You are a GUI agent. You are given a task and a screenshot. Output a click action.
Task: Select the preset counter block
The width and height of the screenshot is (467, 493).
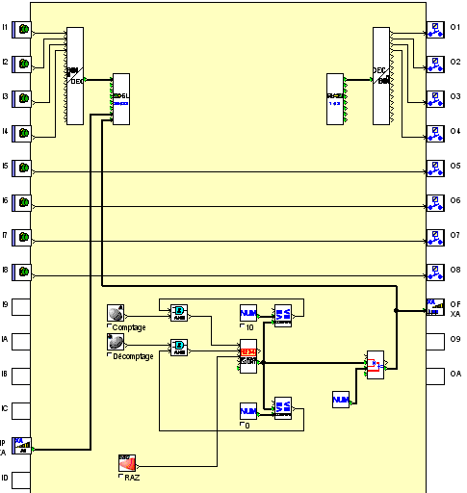248,356
